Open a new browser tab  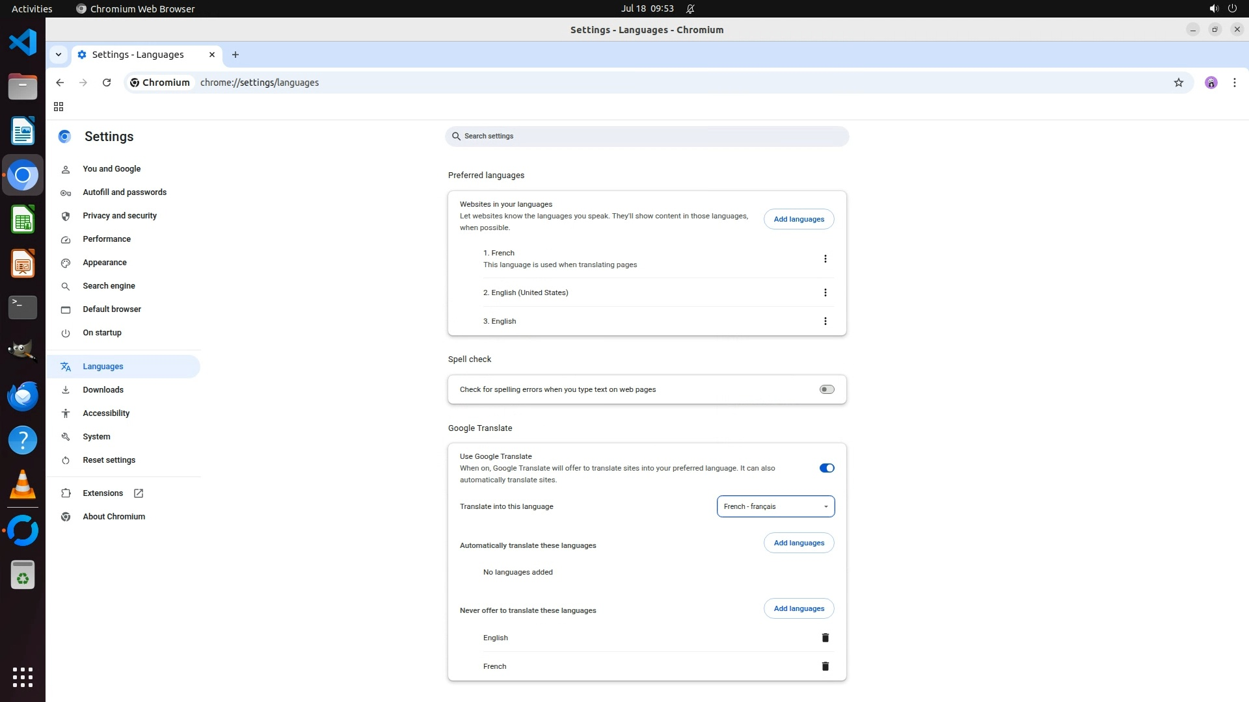tap(235, 55)
